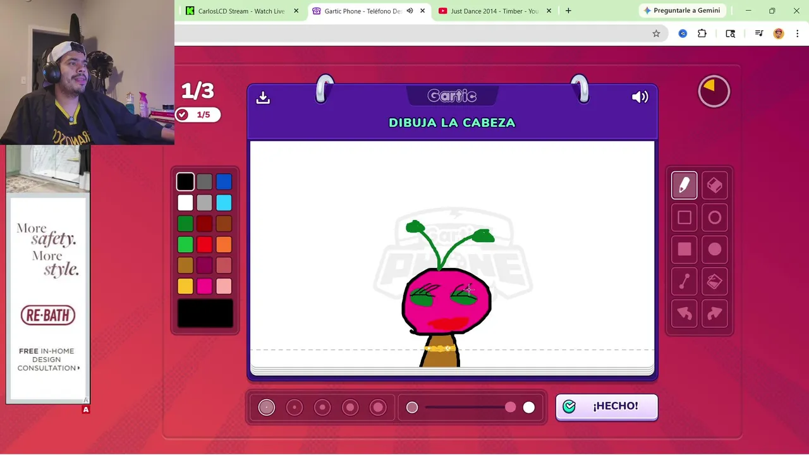This screenshot has width=809, height=455.
Task: Open the browser extensions puzzle icon
Action: coord(702,33)
